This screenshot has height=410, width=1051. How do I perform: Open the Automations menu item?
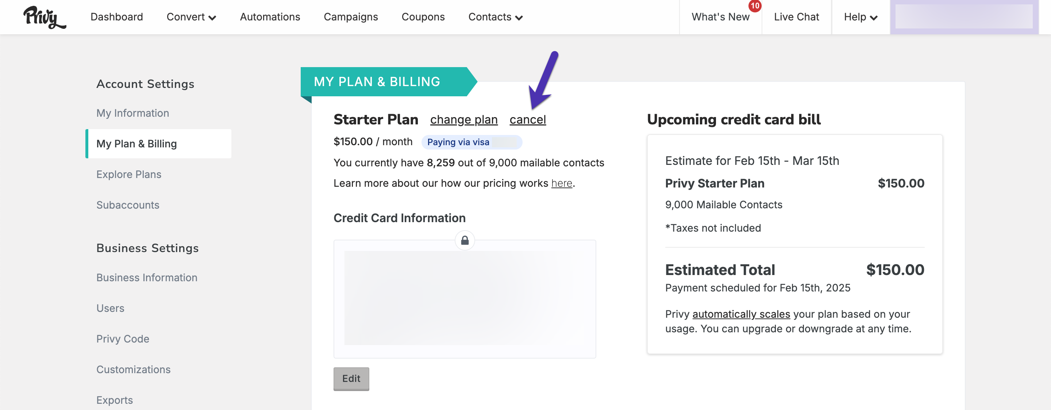click(270, 17)
